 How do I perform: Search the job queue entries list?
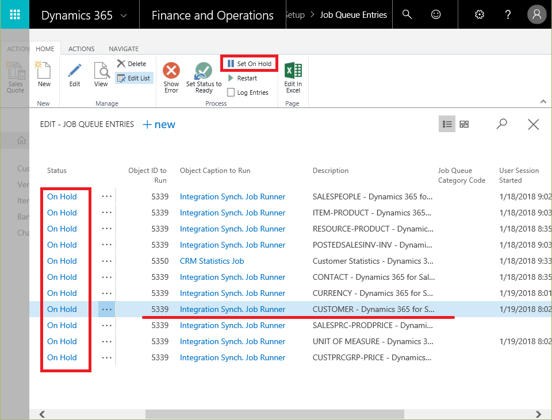point(501,124)
